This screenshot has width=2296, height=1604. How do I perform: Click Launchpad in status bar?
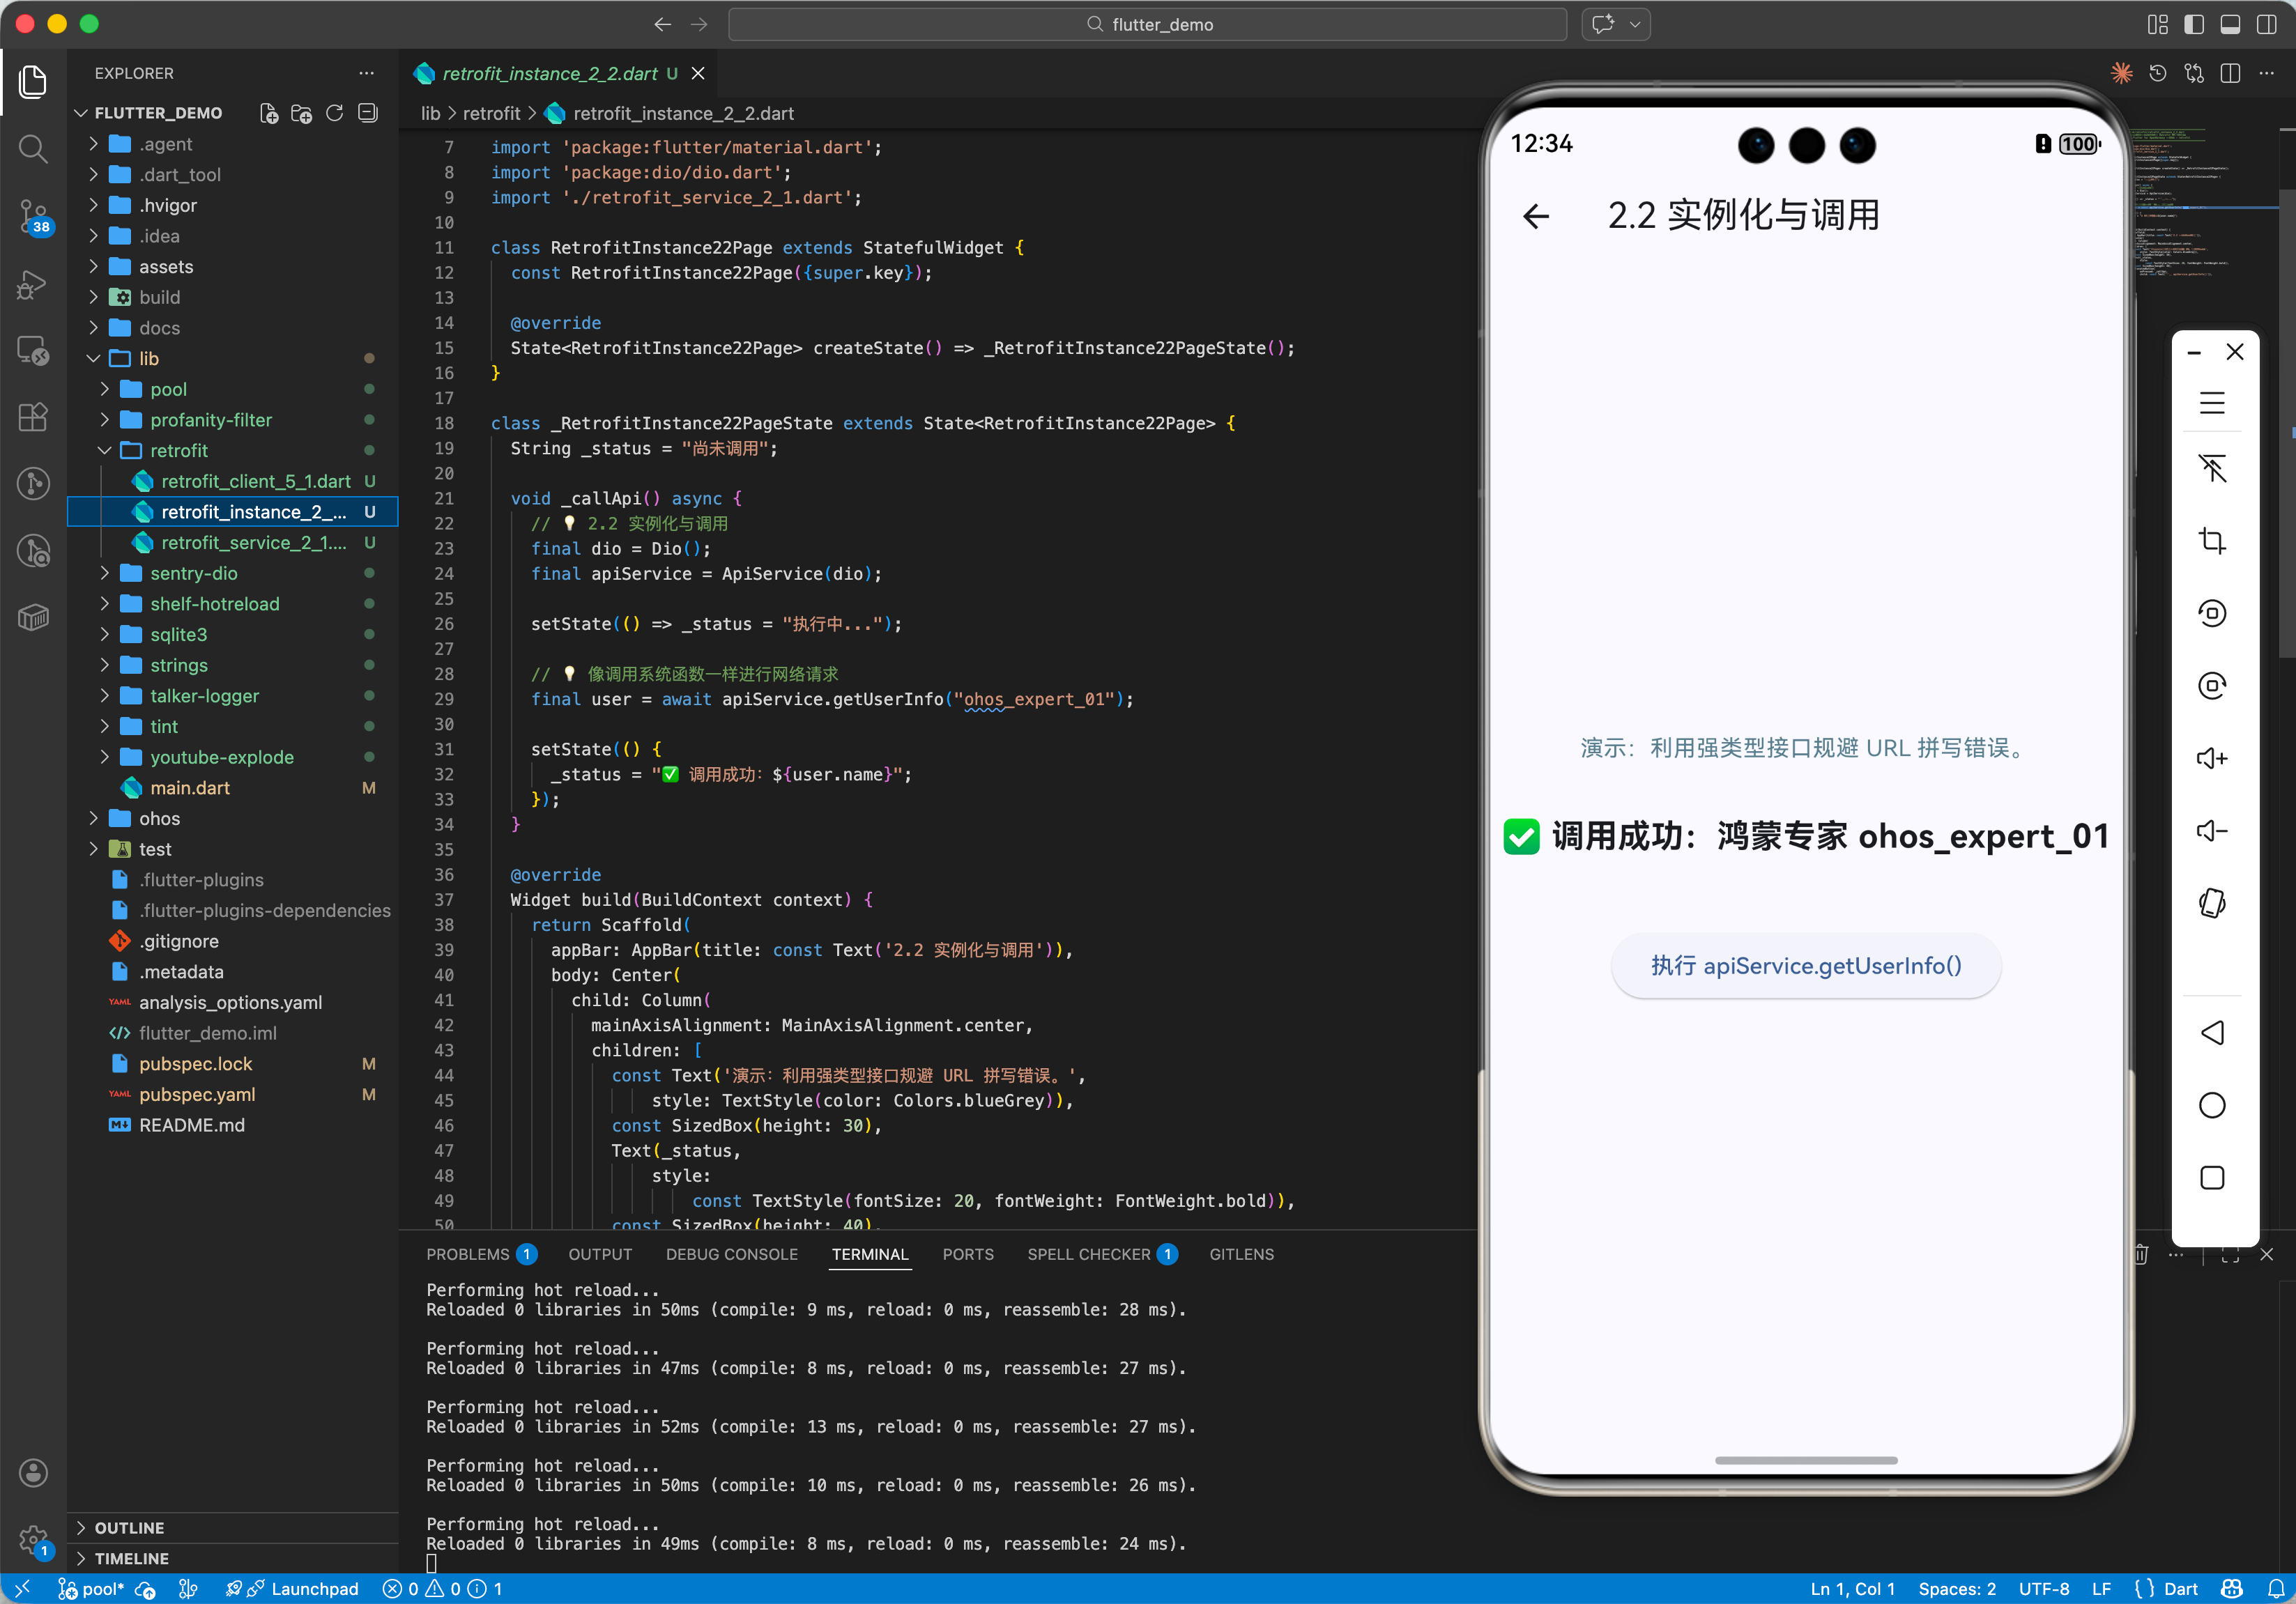point(314,1588)
